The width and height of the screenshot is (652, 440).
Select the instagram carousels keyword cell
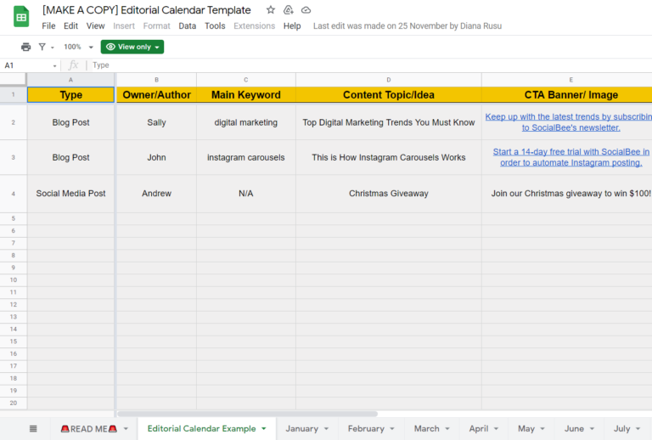[245, 157]
